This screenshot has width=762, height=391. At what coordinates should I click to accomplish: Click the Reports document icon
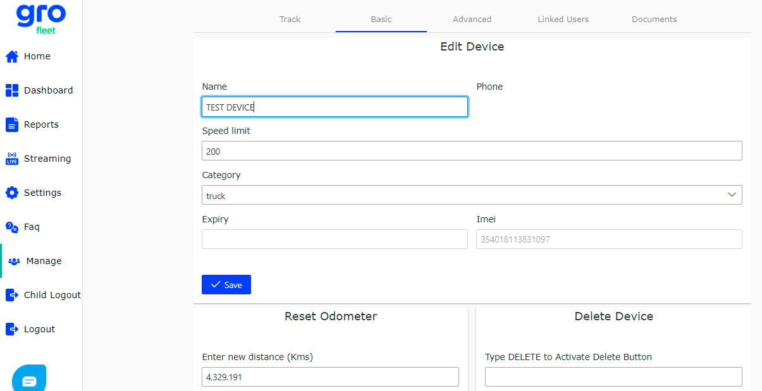(x=11, y=124)
